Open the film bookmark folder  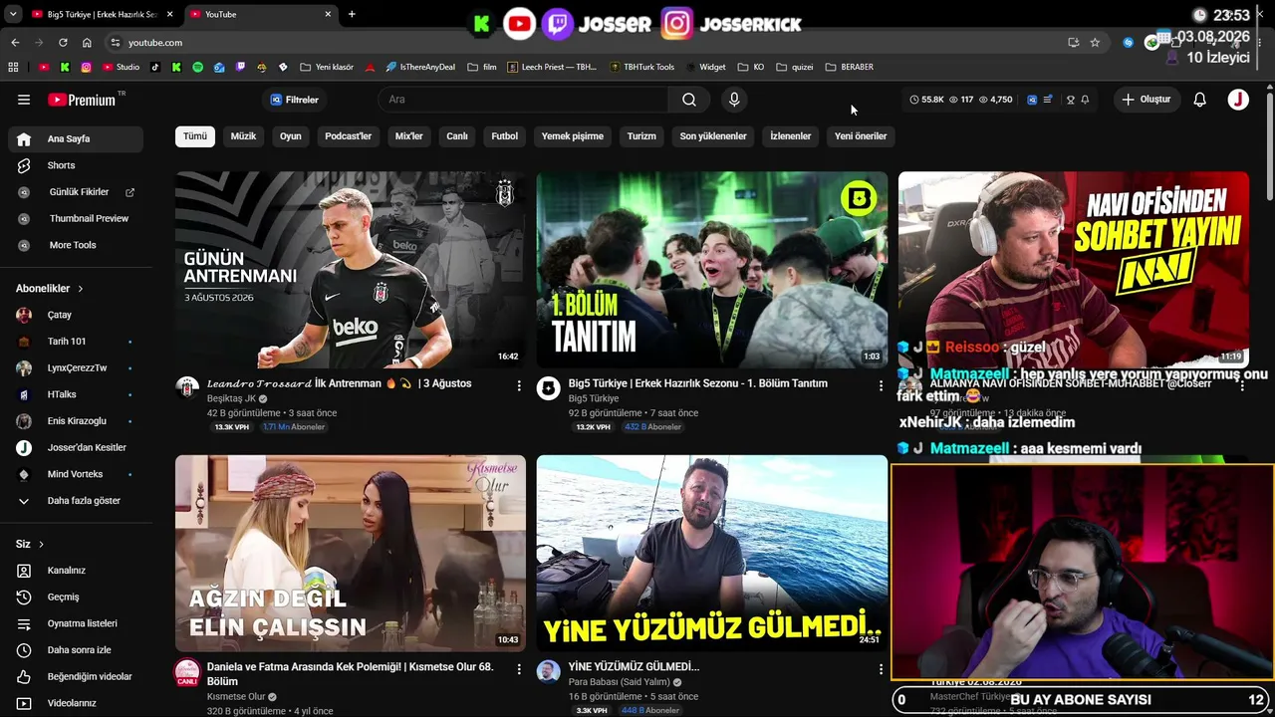tap(481, 67)
